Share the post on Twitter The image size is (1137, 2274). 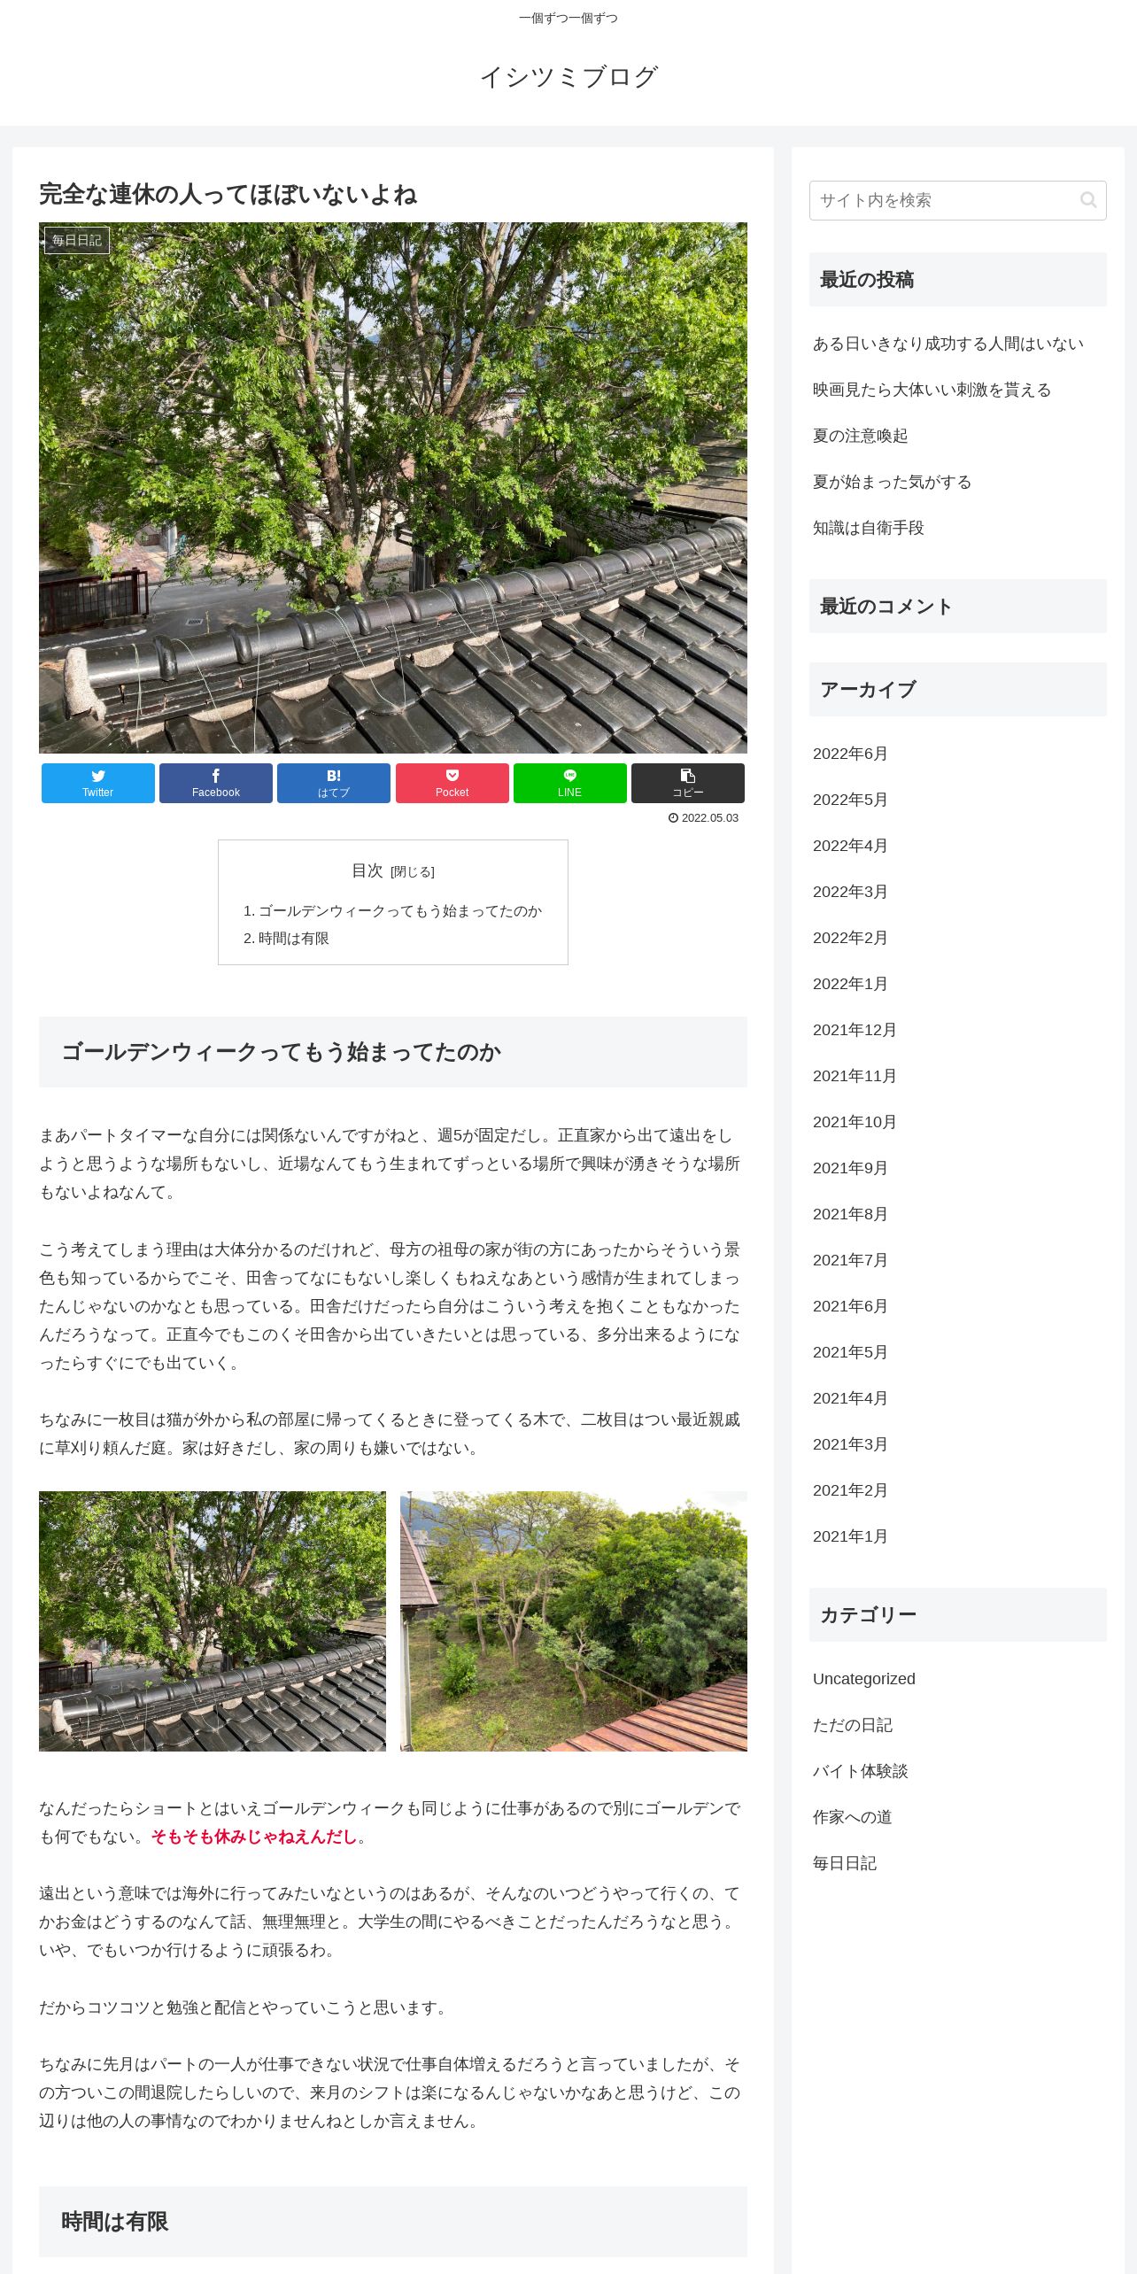coord(97,783)
